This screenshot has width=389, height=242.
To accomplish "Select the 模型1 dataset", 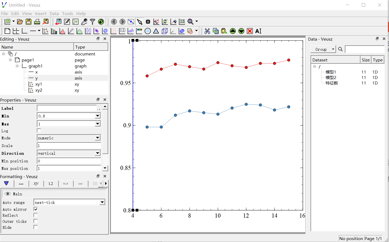I will point(331,72).
